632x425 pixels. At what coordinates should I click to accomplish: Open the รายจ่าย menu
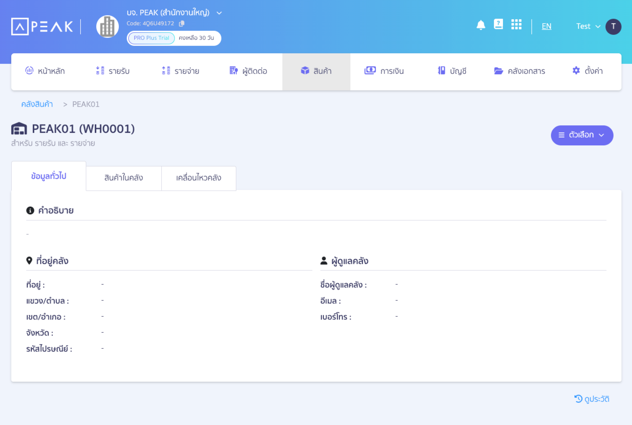coord(180,71)
